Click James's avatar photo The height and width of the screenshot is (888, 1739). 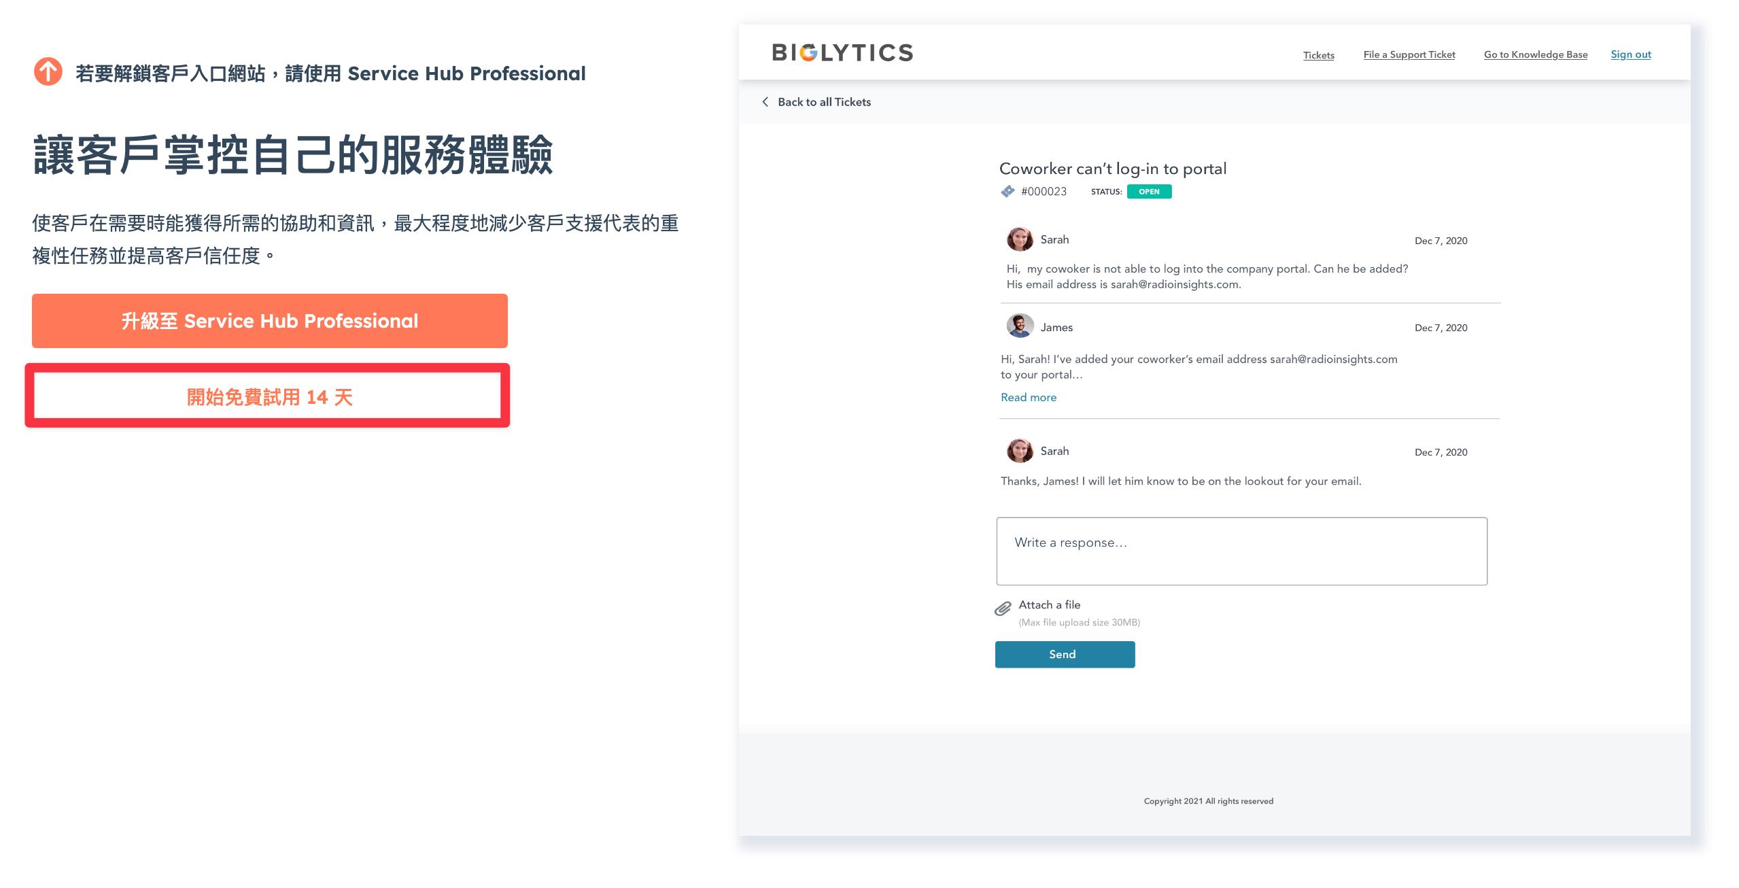pyautogui.click(x=1019, y=326)
